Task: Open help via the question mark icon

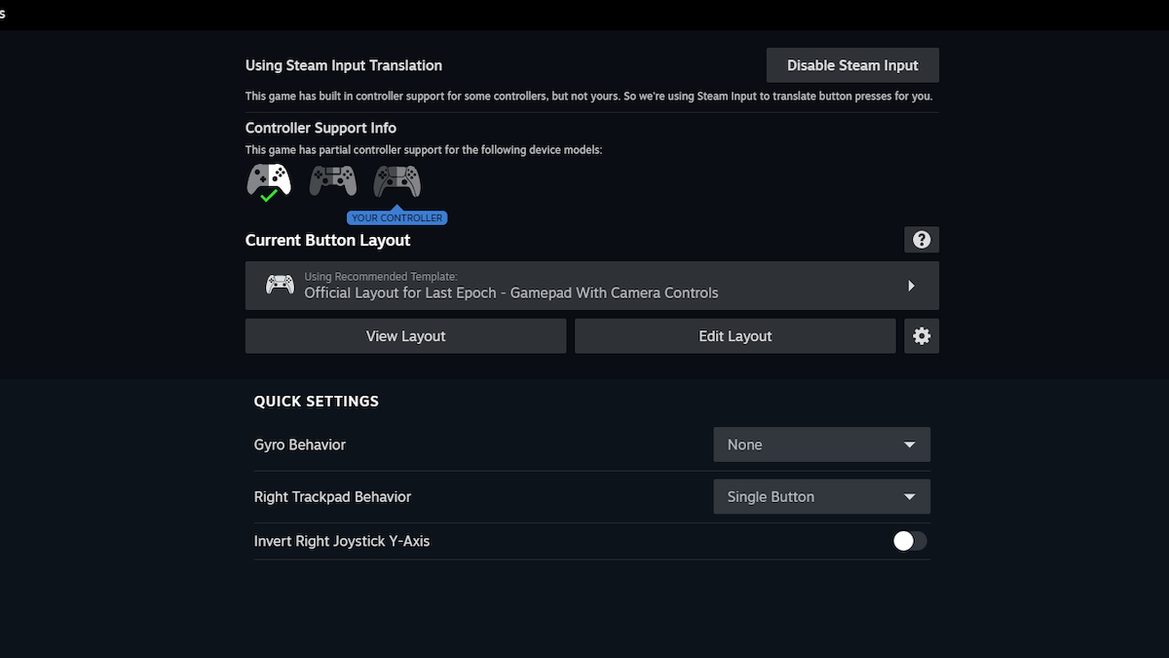Action: [x=922, y=240]
